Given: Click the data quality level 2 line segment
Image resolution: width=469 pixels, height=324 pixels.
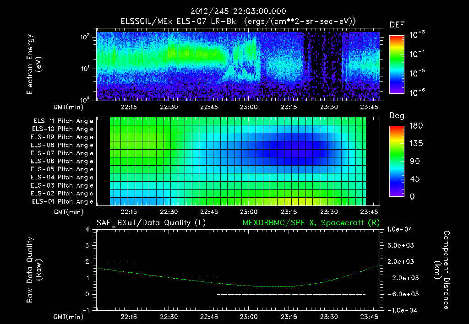Looking at the screenshot, I should coord(122,262).
